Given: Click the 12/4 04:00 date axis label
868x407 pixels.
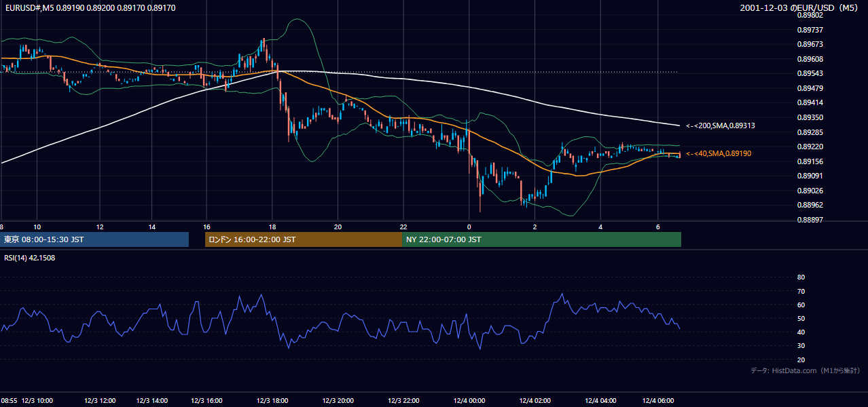Looking at the screenshot, I should click(600, 400).
